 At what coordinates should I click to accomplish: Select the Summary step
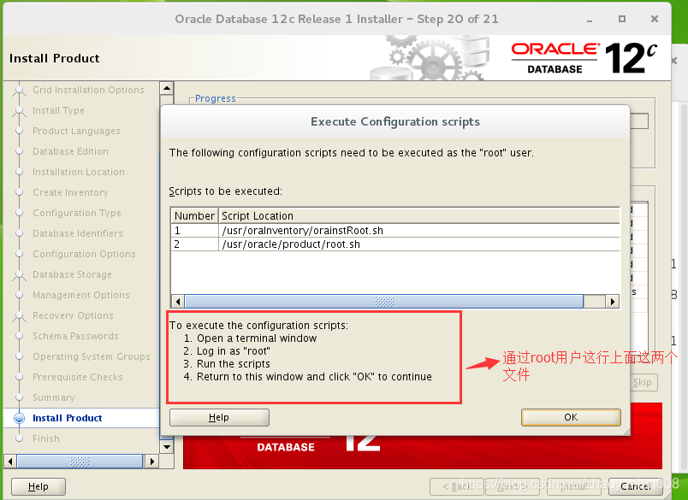click(54, 397)
